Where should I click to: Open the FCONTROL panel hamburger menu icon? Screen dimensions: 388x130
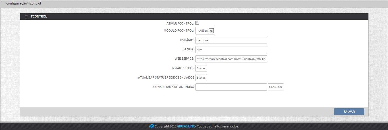27,17
